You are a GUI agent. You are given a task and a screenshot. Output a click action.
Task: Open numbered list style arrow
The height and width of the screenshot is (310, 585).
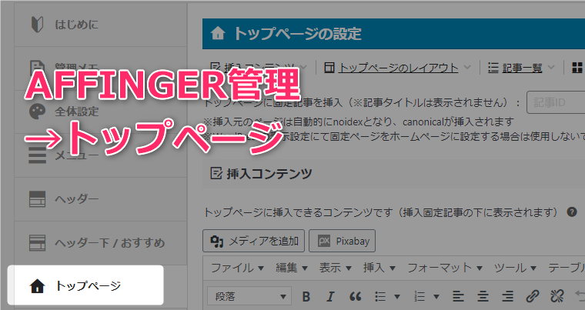pyautogui.click(x=436, y=297)
